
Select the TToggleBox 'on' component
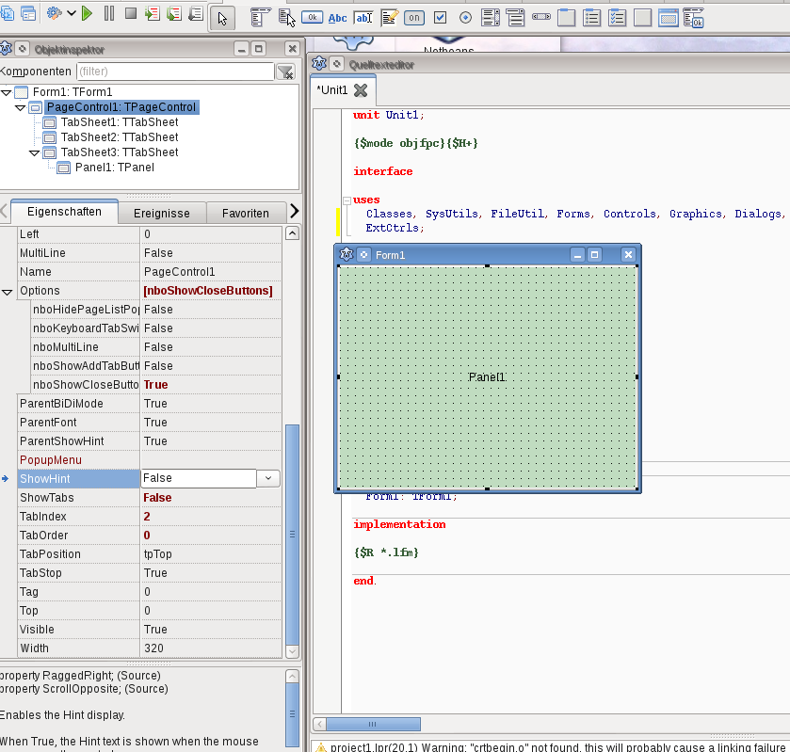pyautogui.click(x=414, y=17)
